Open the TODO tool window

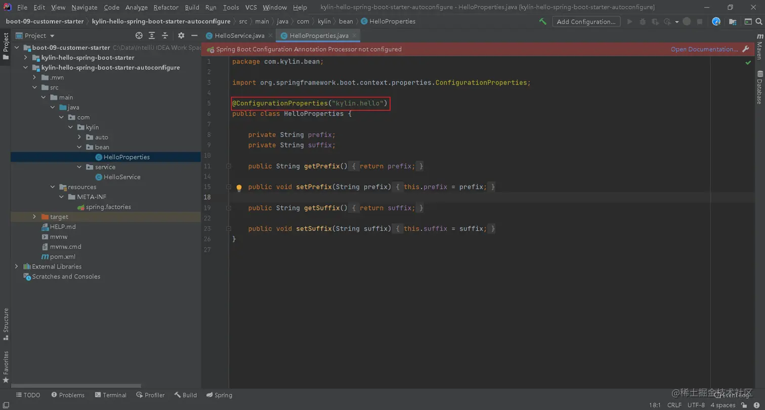[28, 395]
